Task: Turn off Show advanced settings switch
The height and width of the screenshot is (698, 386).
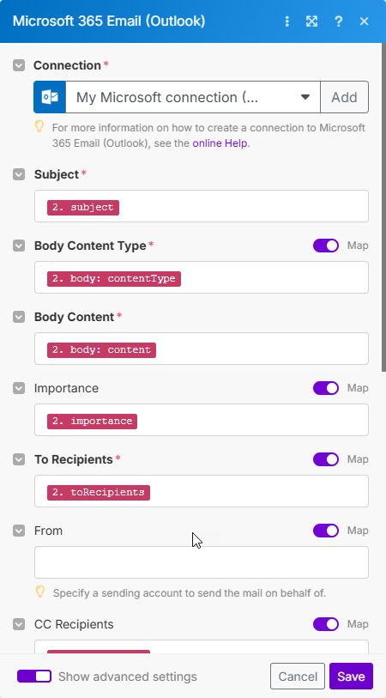Action: (x=34, y=677)
